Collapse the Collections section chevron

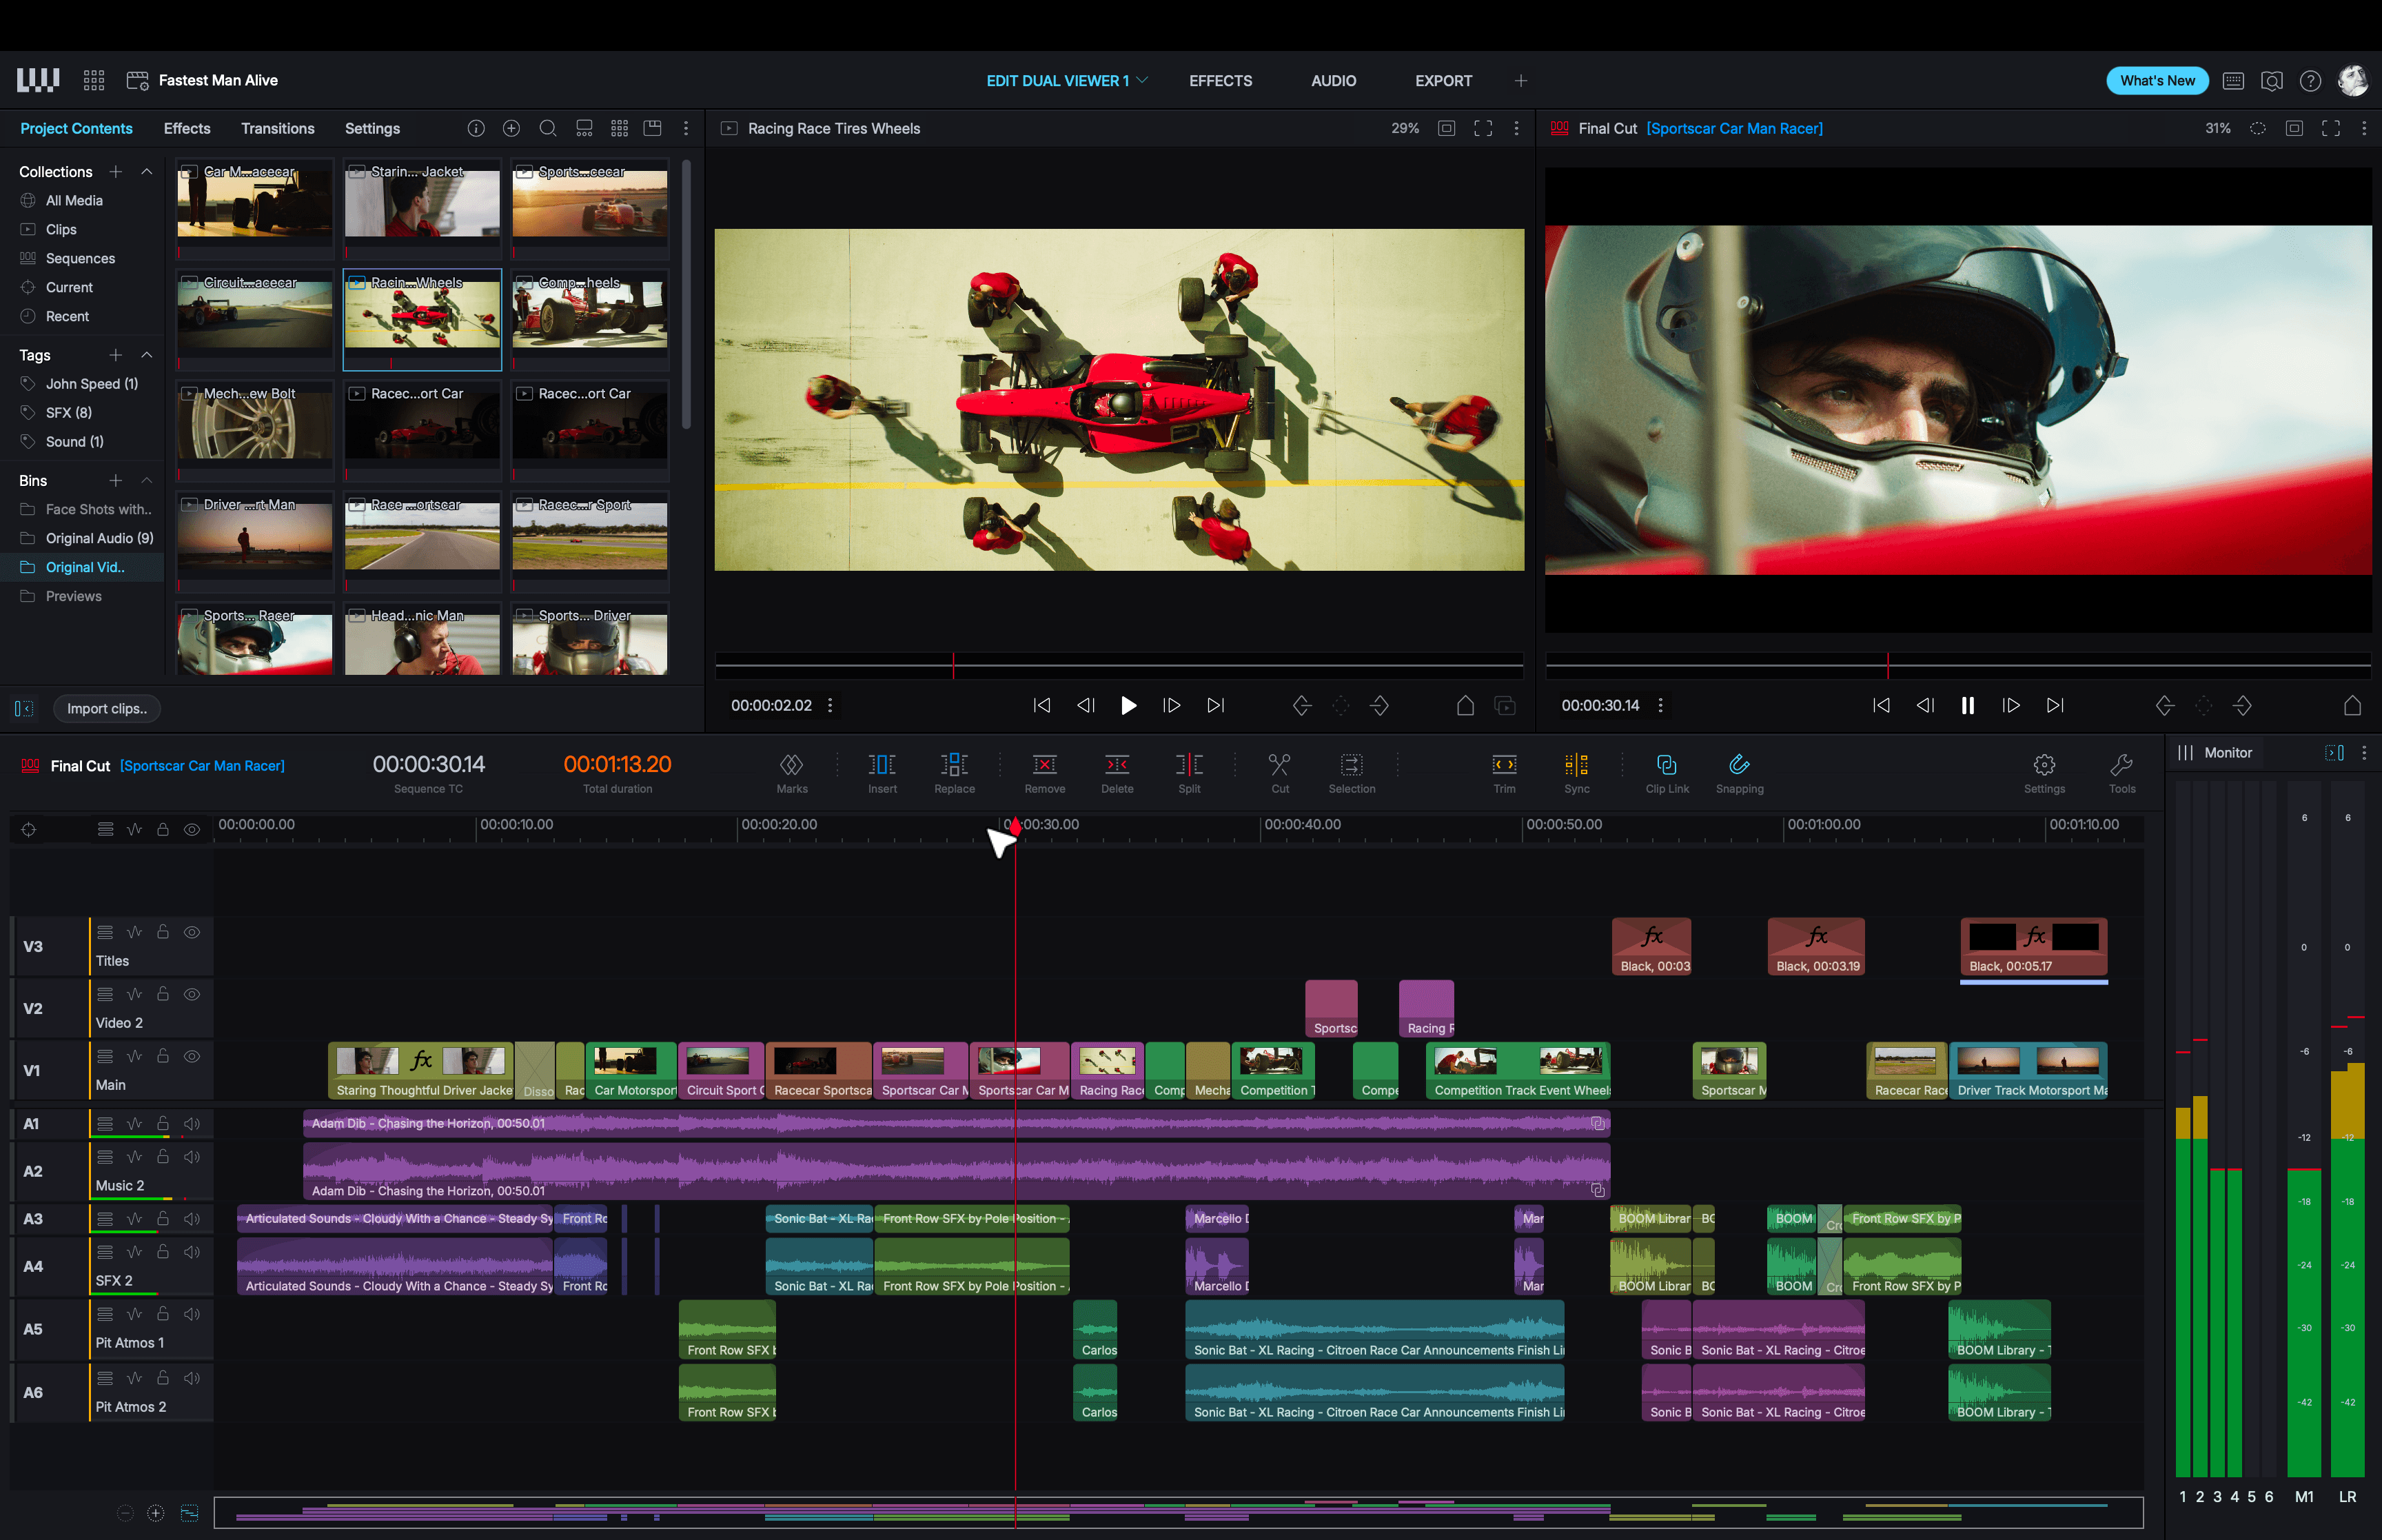click(x=147, y=171)
